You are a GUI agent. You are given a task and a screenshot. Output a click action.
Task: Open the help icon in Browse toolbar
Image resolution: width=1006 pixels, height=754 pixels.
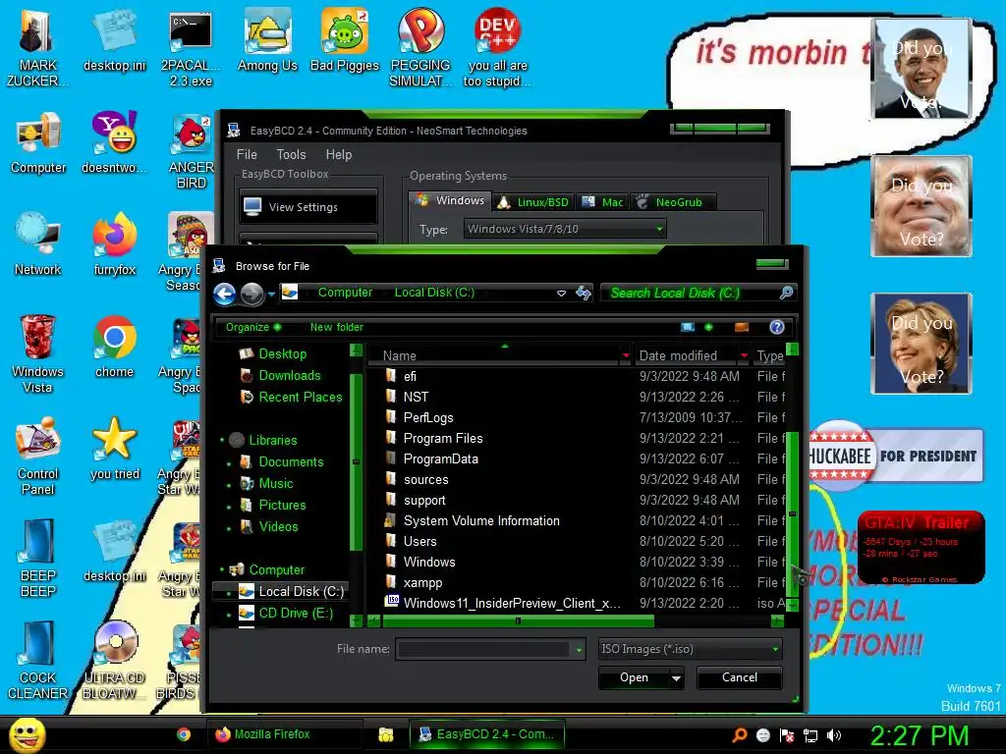[x=777, y=327]
